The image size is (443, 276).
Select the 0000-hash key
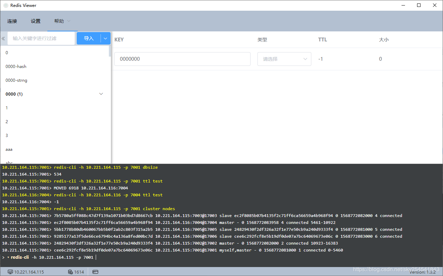pyautogui.click(x=55, y=67)
